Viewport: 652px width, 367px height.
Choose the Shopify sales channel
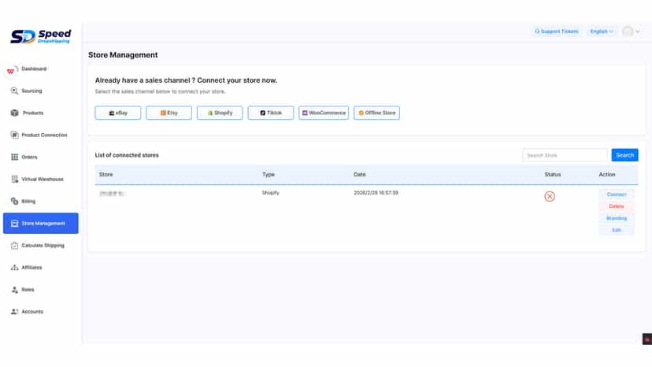pyautogui.click(x=220, y=113)
